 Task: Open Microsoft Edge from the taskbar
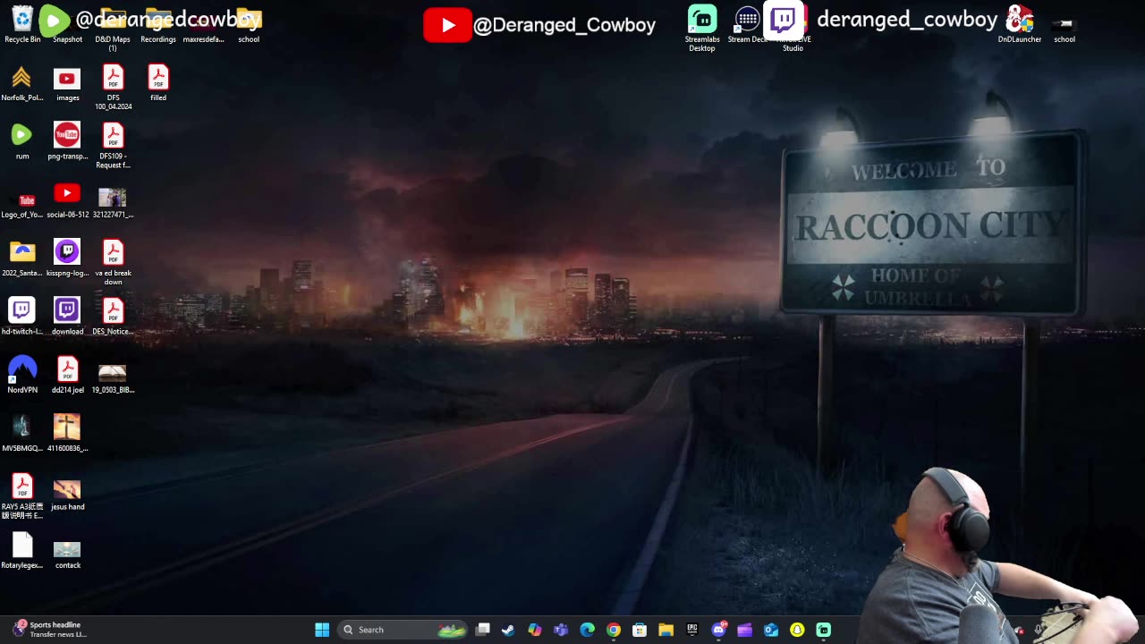587,630
